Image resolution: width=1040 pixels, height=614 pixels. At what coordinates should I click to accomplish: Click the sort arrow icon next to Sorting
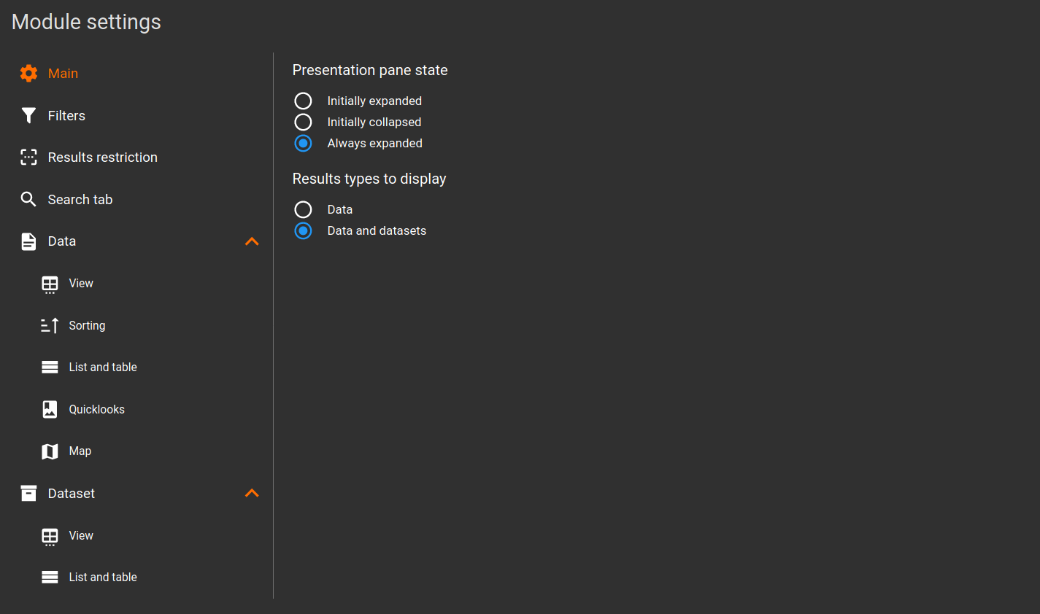click(50, 325)
